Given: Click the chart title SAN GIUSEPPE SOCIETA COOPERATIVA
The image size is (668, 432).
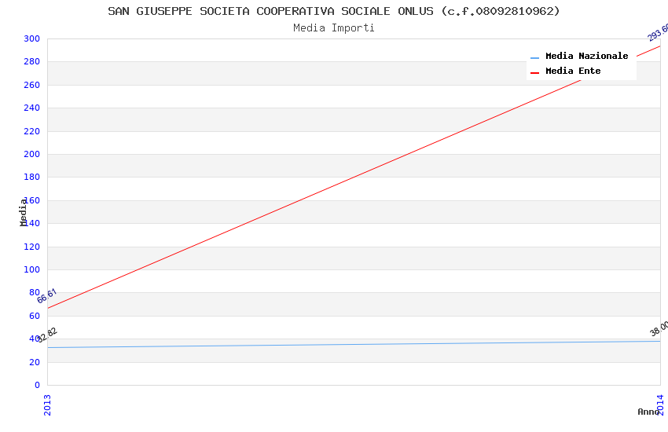Looking at the screenshot, I should click(333, 11).
